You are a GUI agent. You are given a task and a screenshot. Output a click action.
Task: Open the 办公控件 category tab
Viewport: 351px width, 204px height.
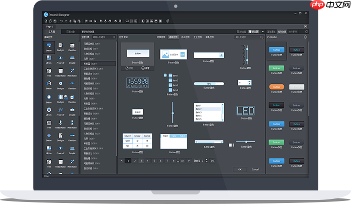click(186, 37)
